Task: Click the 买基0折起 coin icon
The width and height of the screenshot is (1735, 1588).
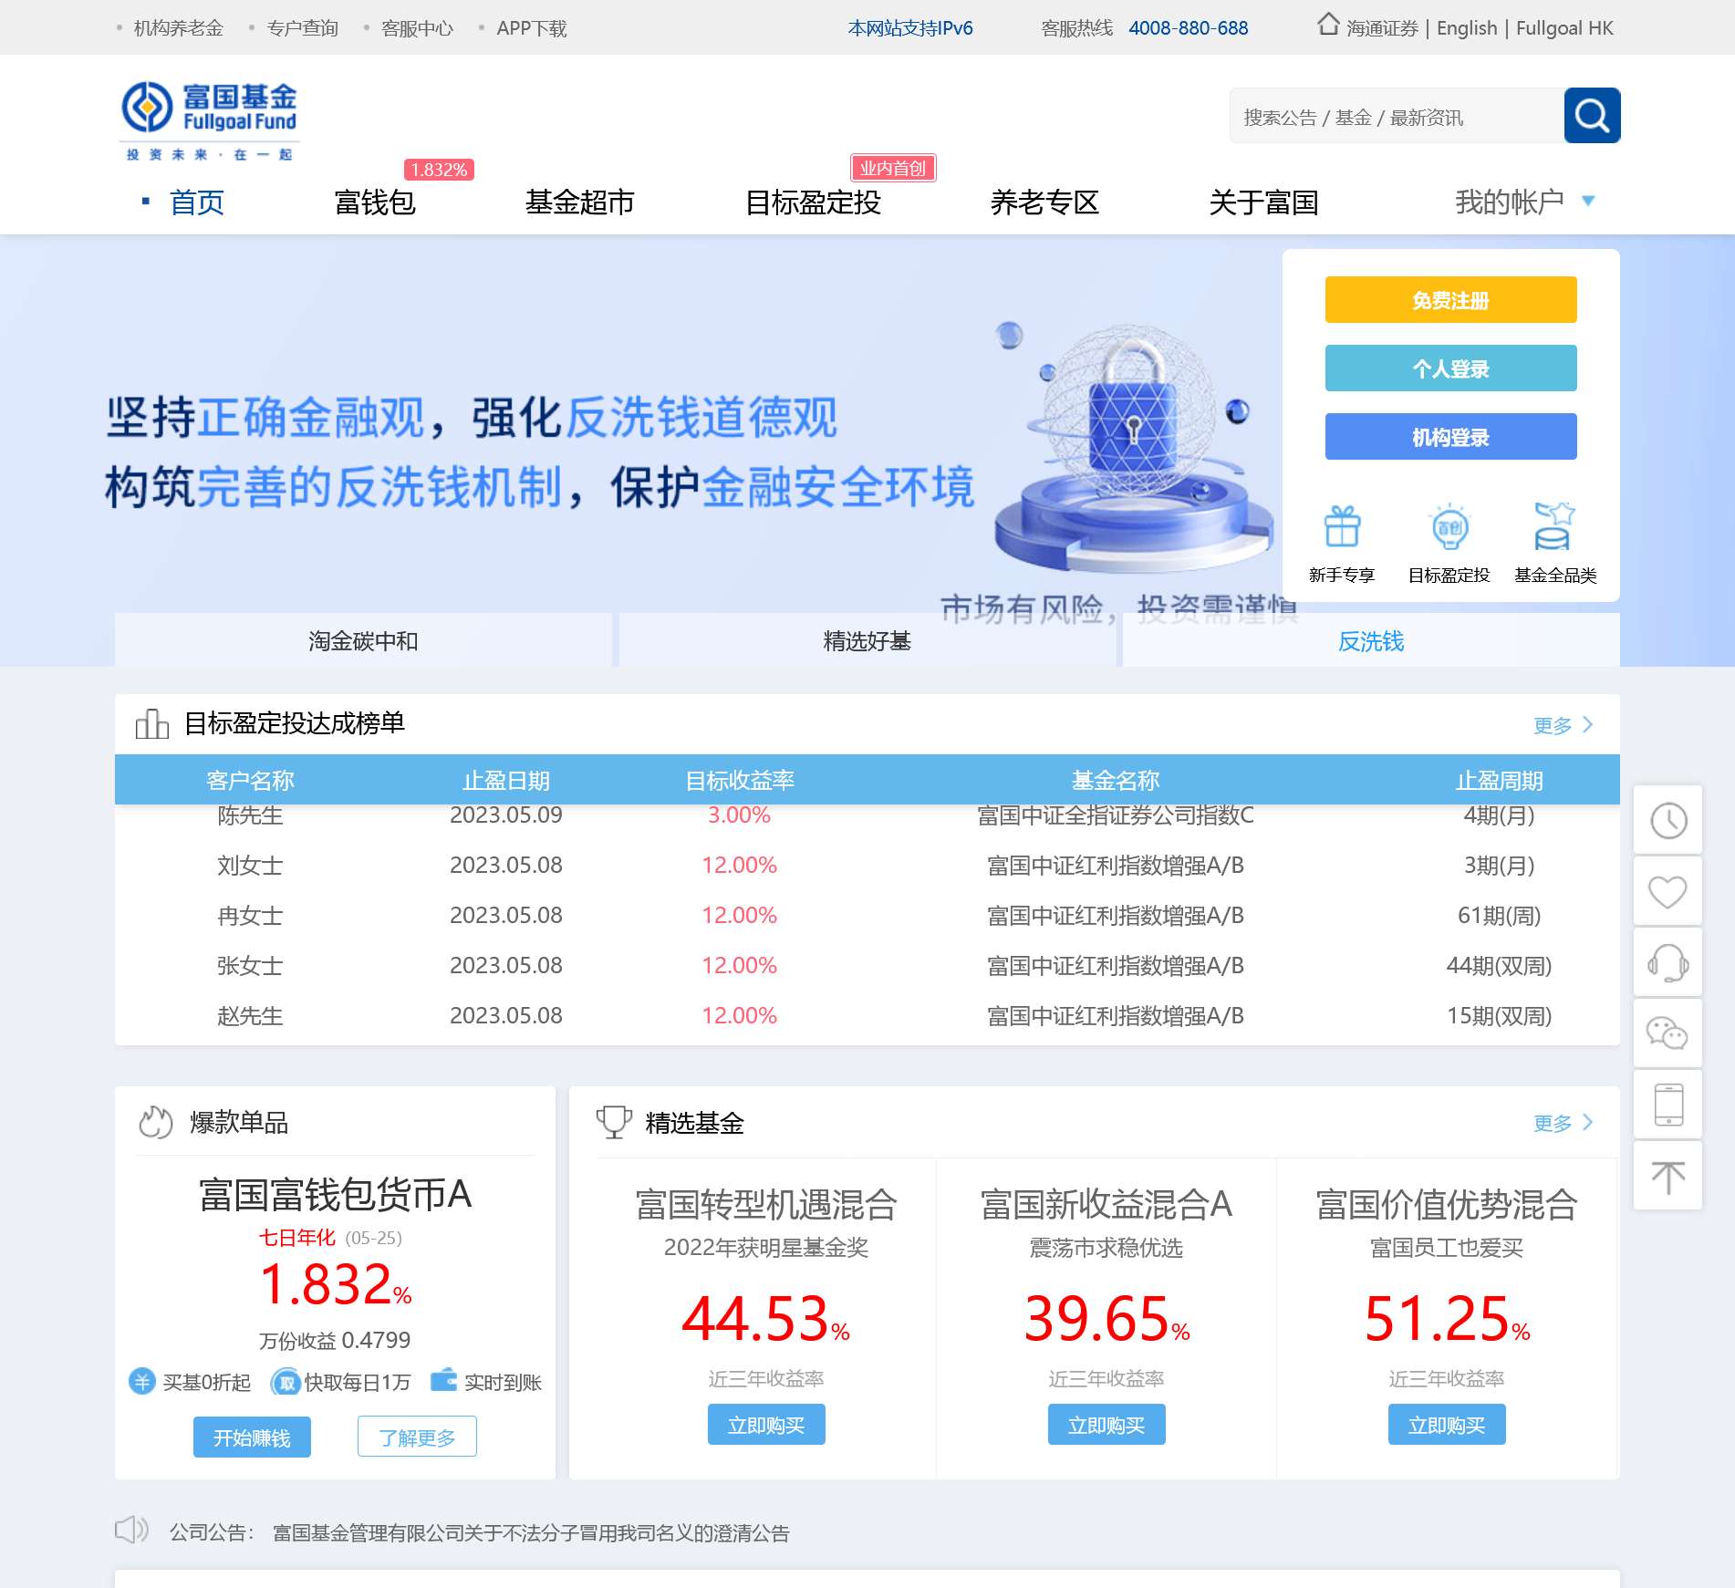Action: tap(142, 1381)
